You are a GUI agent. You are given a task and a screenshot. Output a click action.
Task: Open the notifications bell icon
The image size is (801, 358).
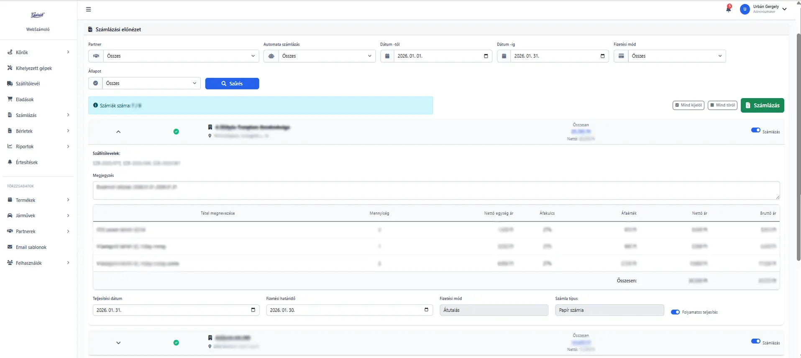pos(728,9)
